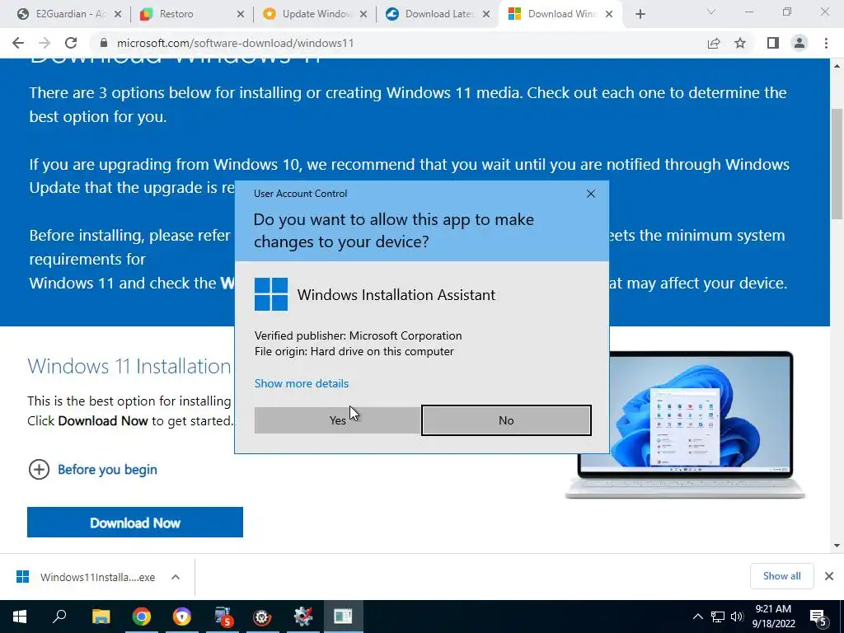The width and height of the screenshot is (844, 633).
Task: Reload the current page
Action: point(71,43)
